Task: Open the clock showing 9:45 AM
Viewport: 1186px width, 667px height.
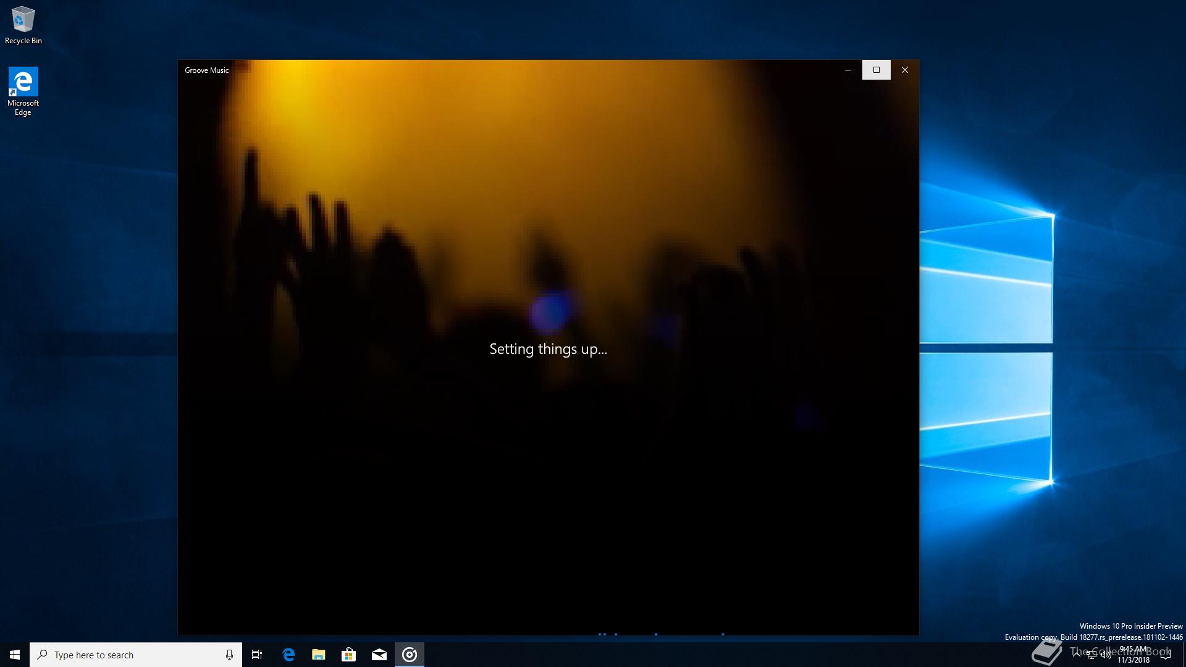Action: click(1133, 655)
